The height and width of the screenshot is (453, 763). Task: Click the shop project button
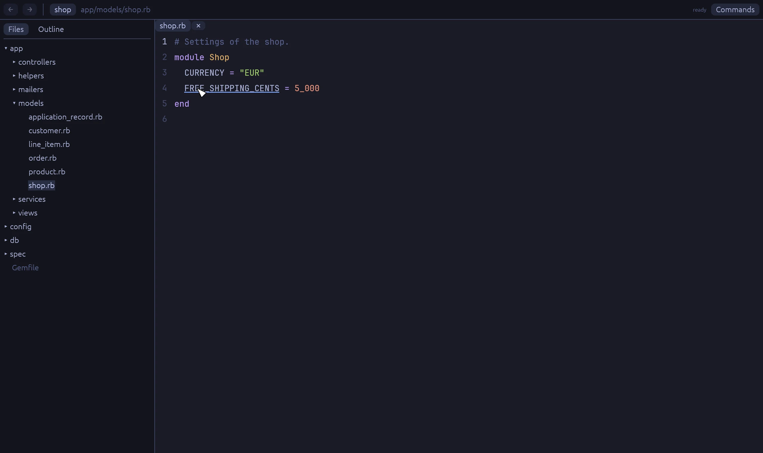[x=63, y=10]
